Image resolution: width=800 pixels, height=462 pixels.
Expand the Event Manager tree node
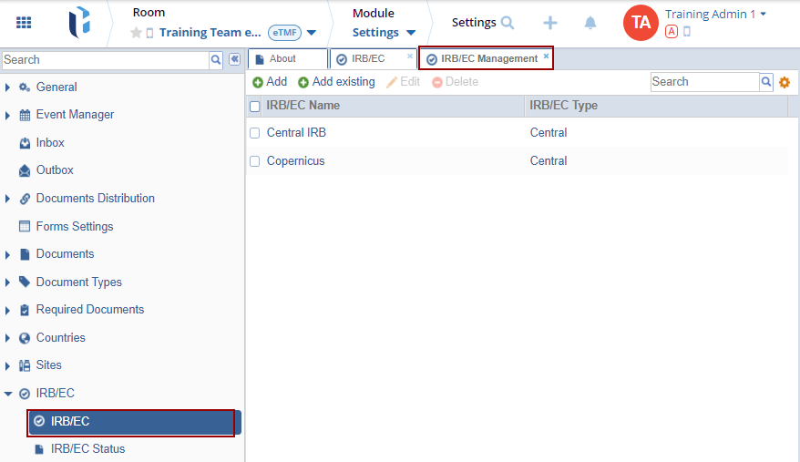pos(8,115)
